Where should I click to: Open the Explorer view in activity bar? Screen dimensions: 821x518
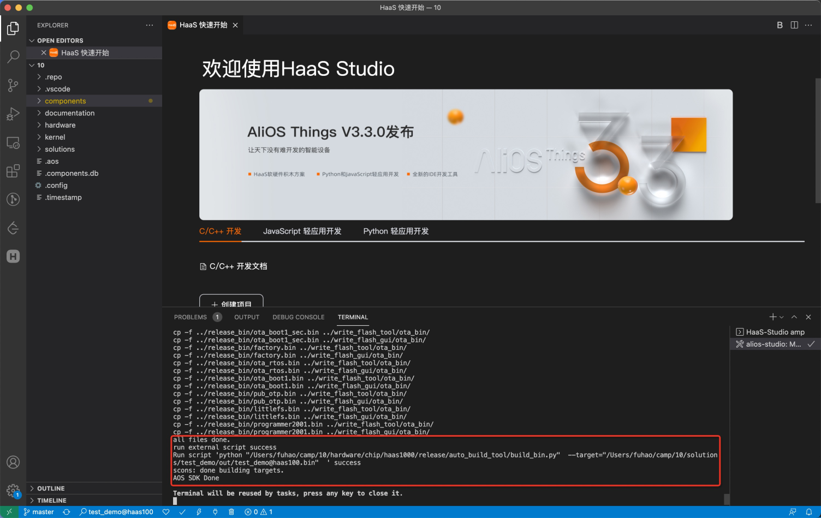[13, 28]
